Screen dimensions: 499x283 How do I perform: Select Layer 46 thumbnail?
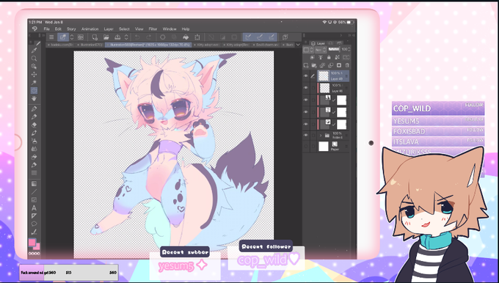(324, 88)
